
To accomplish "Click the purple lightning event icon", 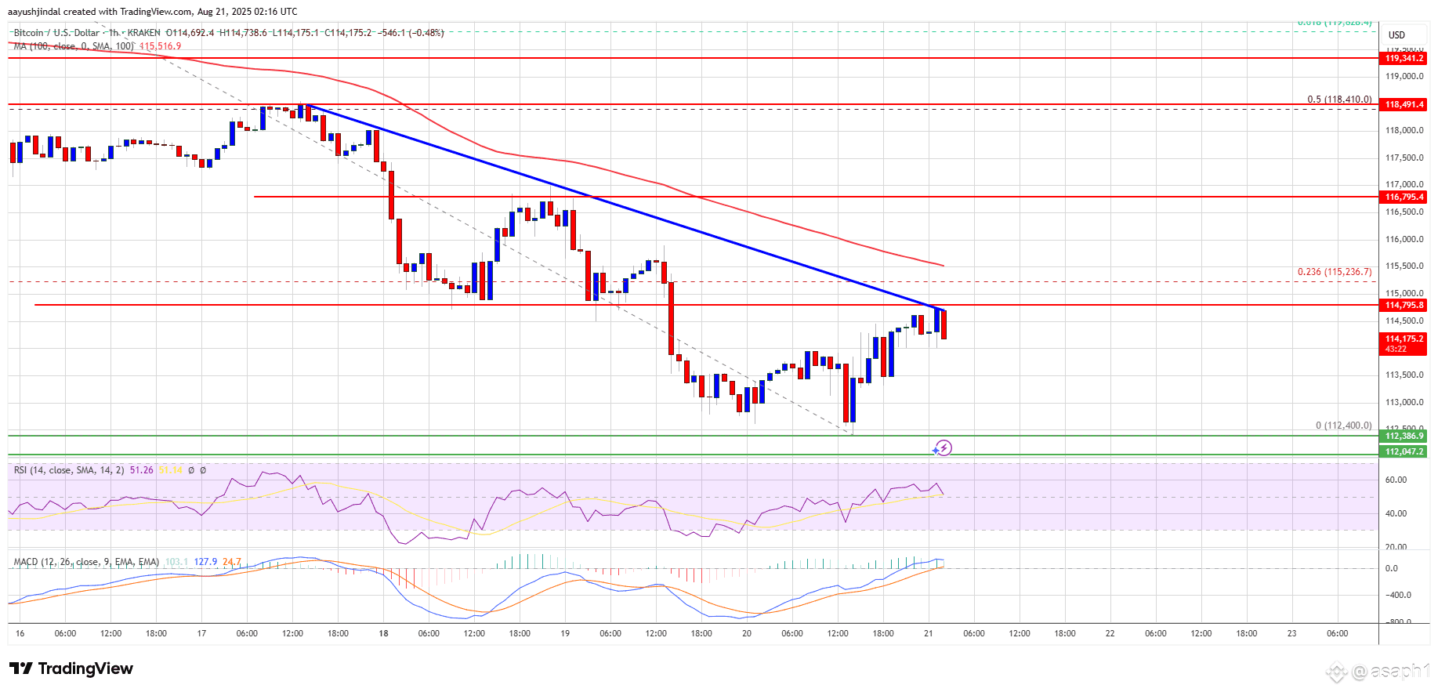I will point(944,447).
